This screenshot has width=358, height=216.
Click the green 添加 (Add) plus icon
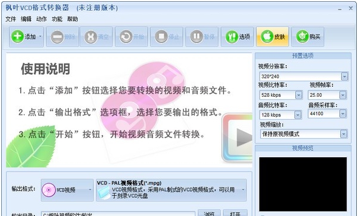pyautogui.click(x=17, y=36)
